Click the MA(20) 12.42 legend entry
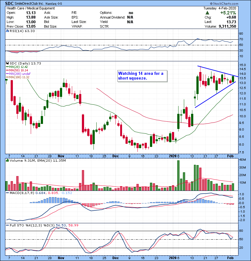251x261 pixels. pos(17,67)
